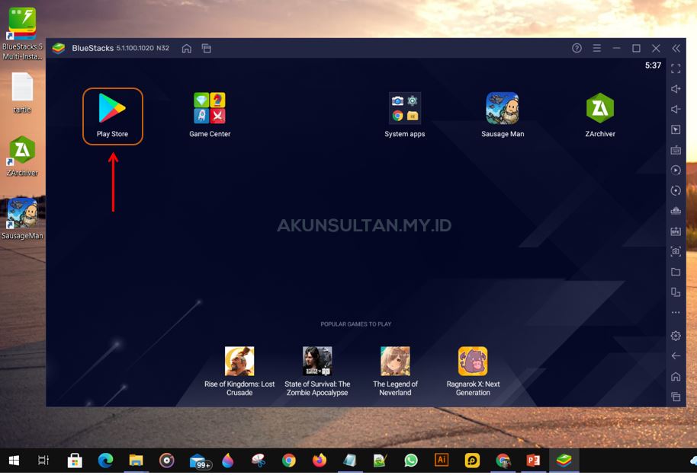Click the clock showing 5:37
The image size is (697, 475).
[x=653, y=65]
